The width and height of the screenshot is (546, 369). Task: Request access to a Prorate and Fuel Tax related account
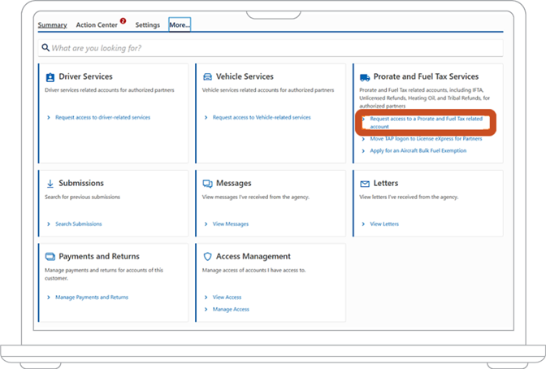pos(427,123)
